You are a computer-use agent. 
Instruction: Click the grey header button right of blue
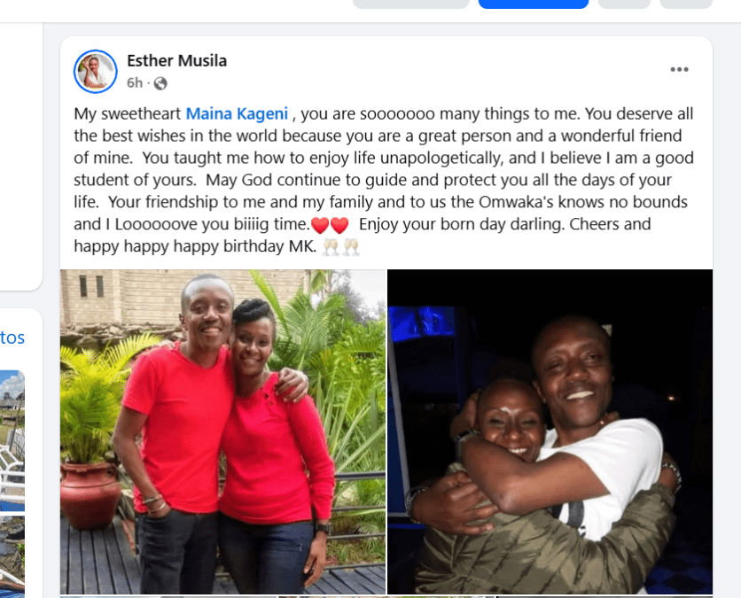(624, 4)
